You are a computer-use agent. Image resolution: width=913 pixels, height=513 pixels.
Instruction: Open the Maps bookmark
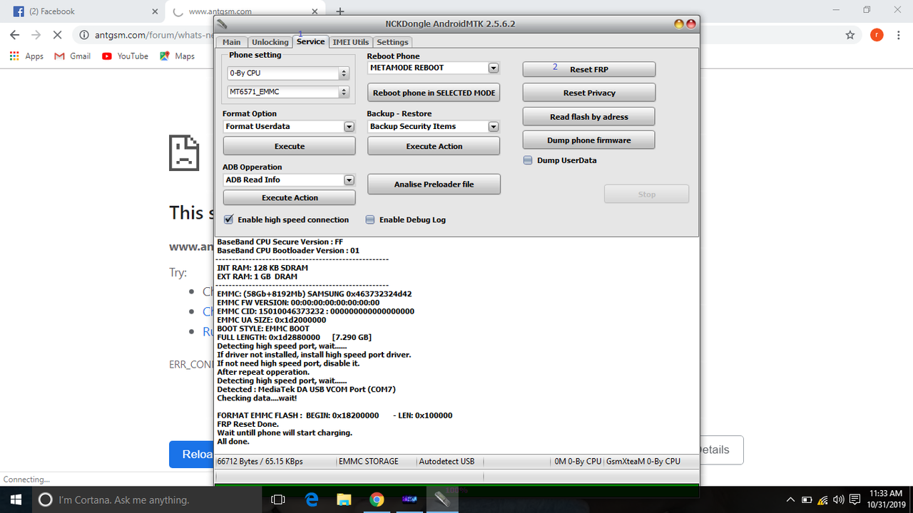178,56
